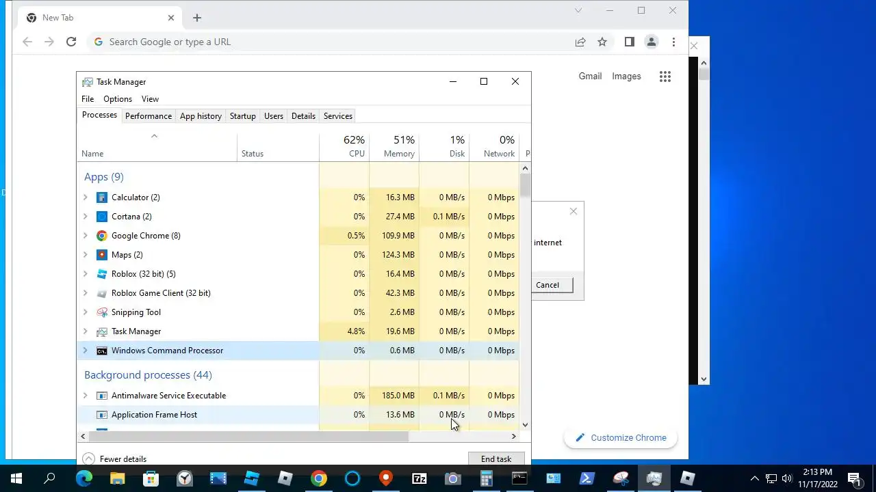Expand the Cortana (2) process group
Image resolution: width=876 pixels, height=492 pixels.
[x=86, y=217]
